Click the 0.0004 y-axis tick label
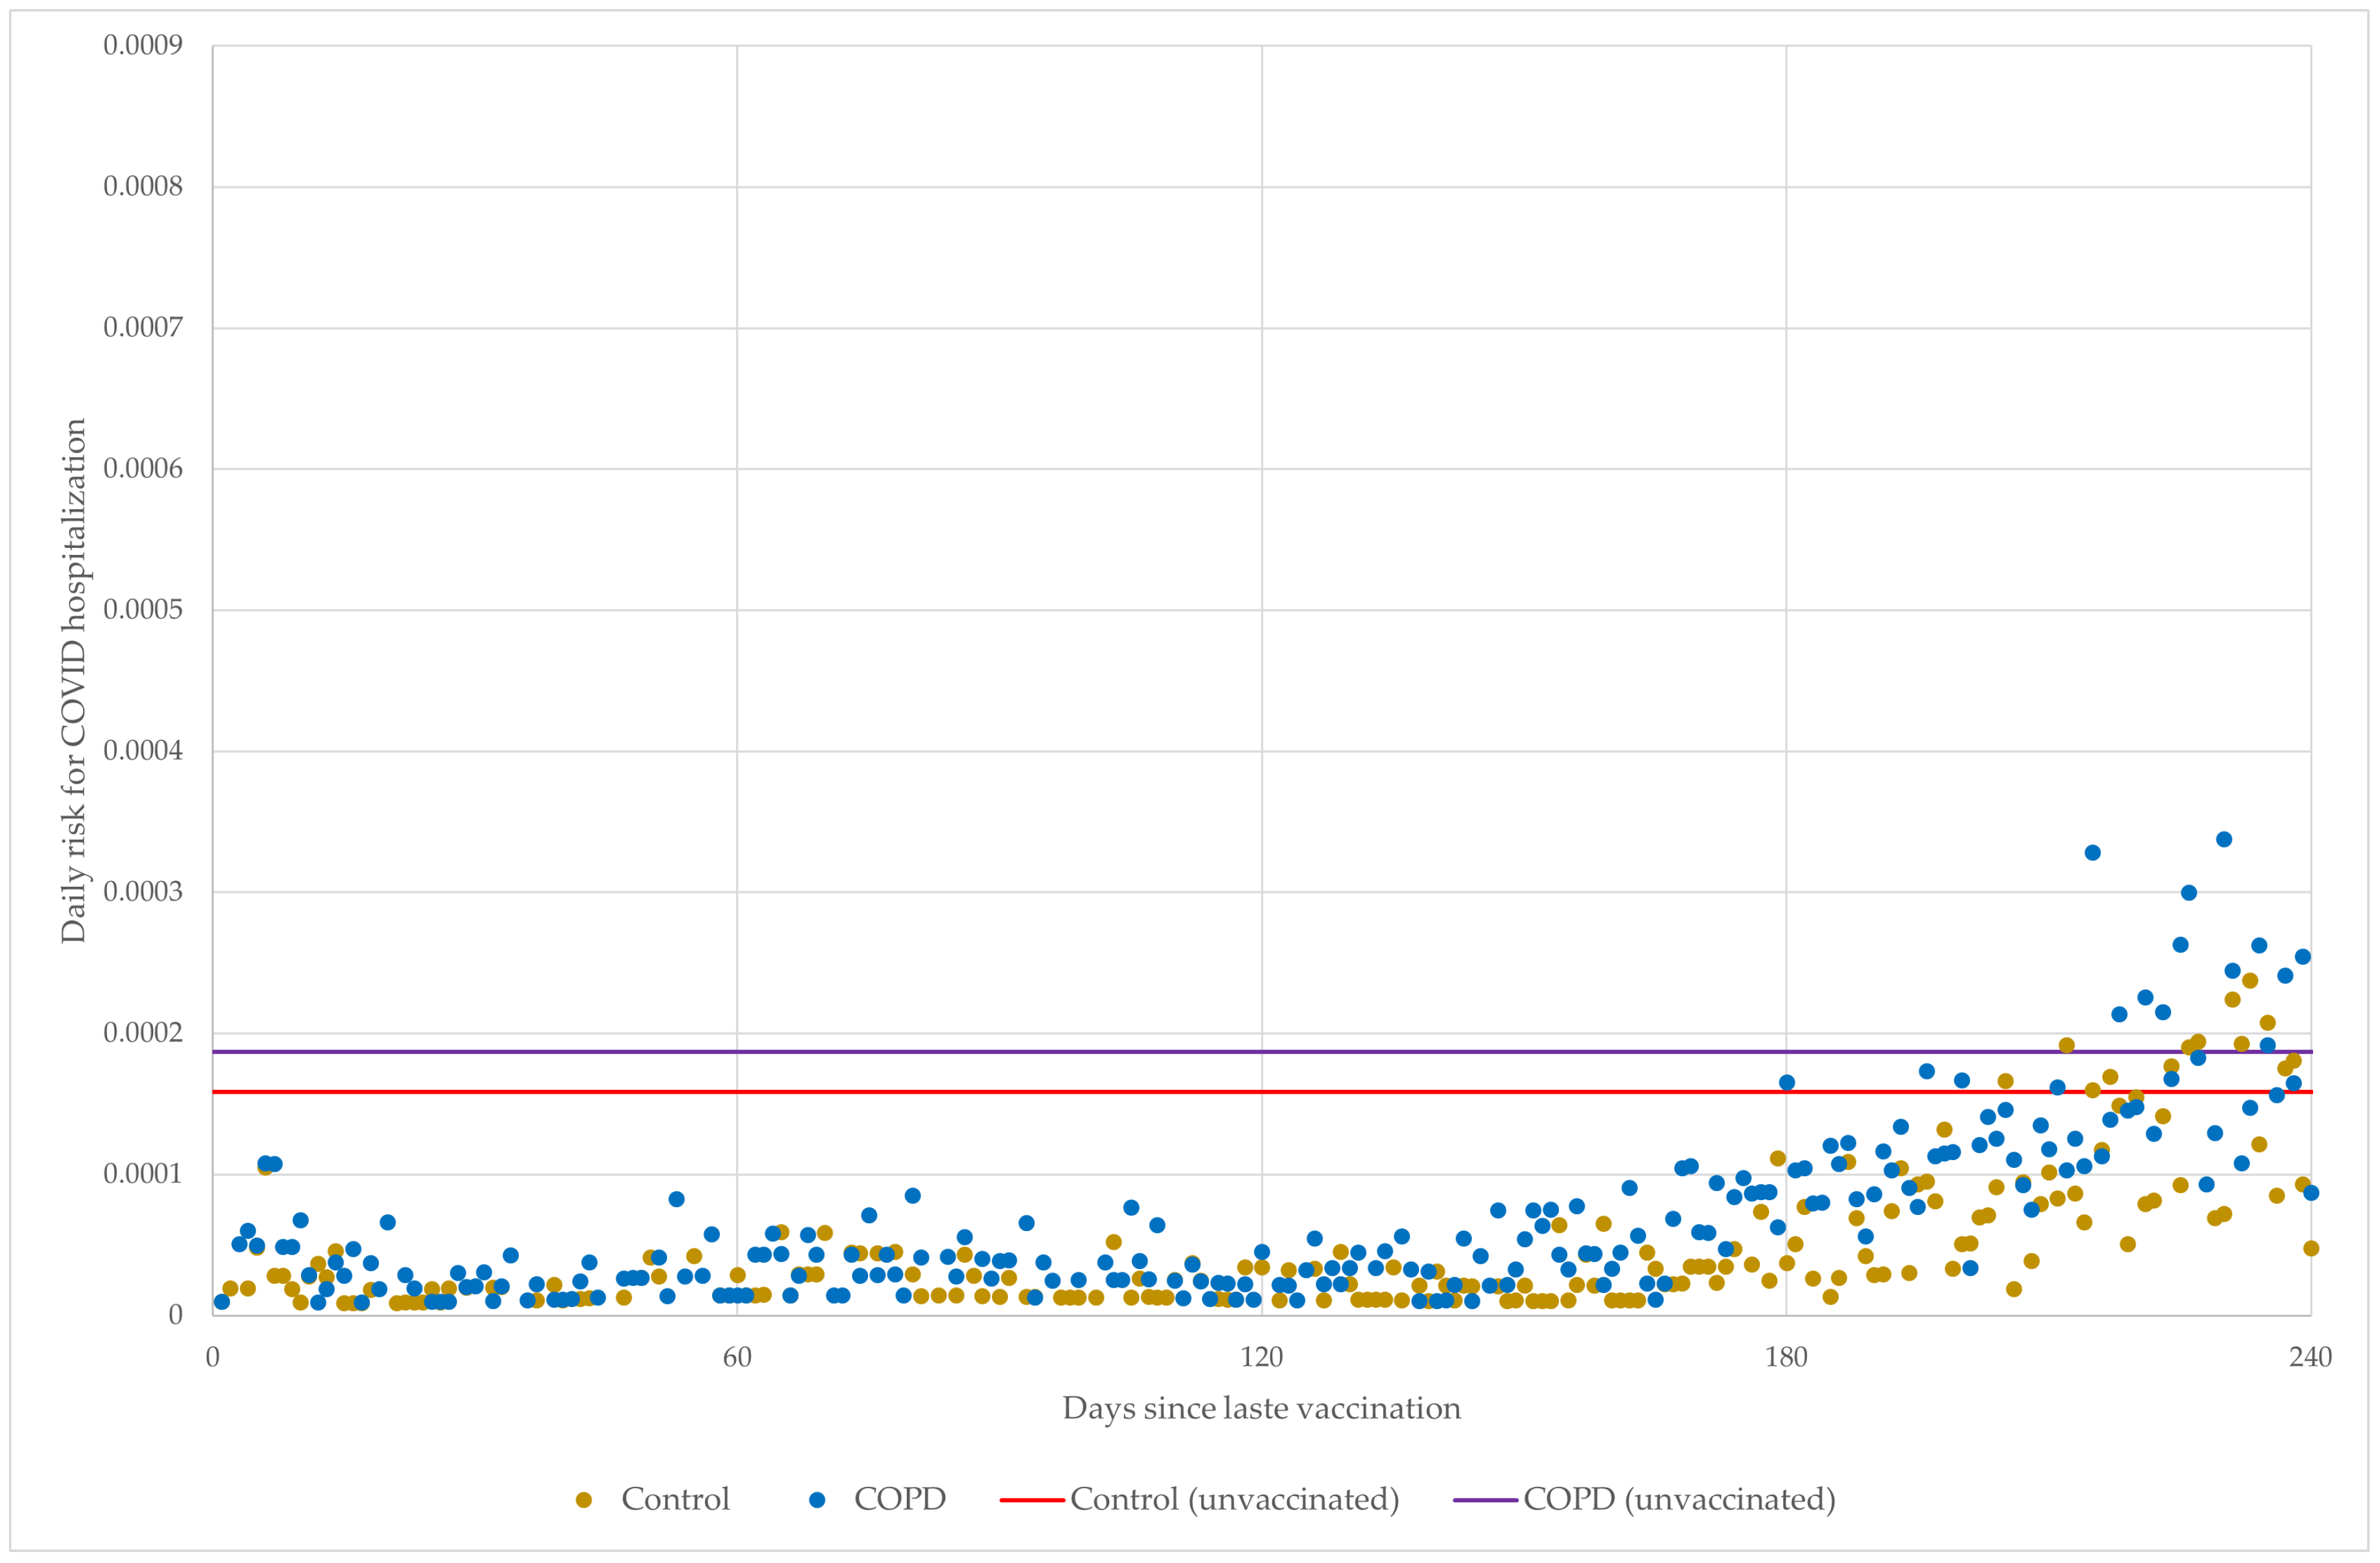This screenshot has height=1563, width=2380. click(143, 750)
